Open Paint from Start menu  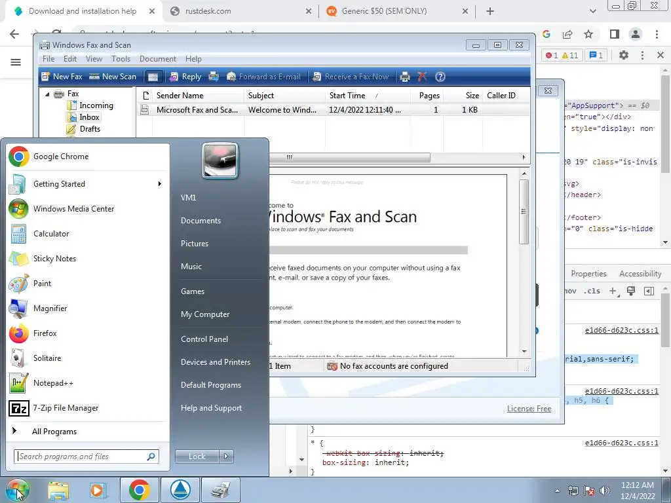coord(88,283)
